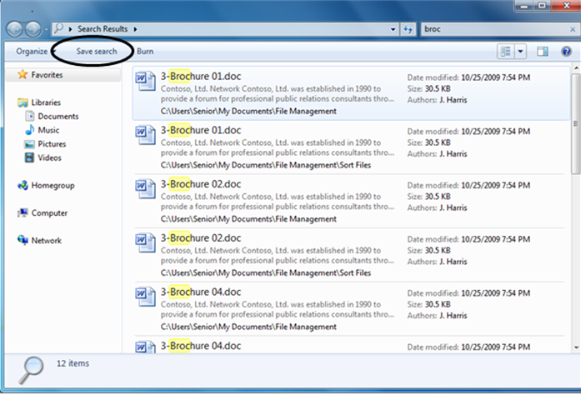Click the Libraries folder icon
Screen dimensions: 581x395
pyautogui.click(x=23, y=102)
